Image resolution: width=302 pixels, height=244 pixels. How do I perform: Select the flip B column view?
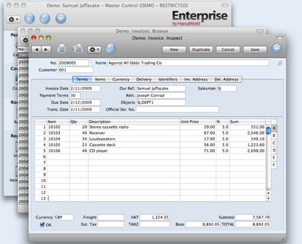pos(274,136)
